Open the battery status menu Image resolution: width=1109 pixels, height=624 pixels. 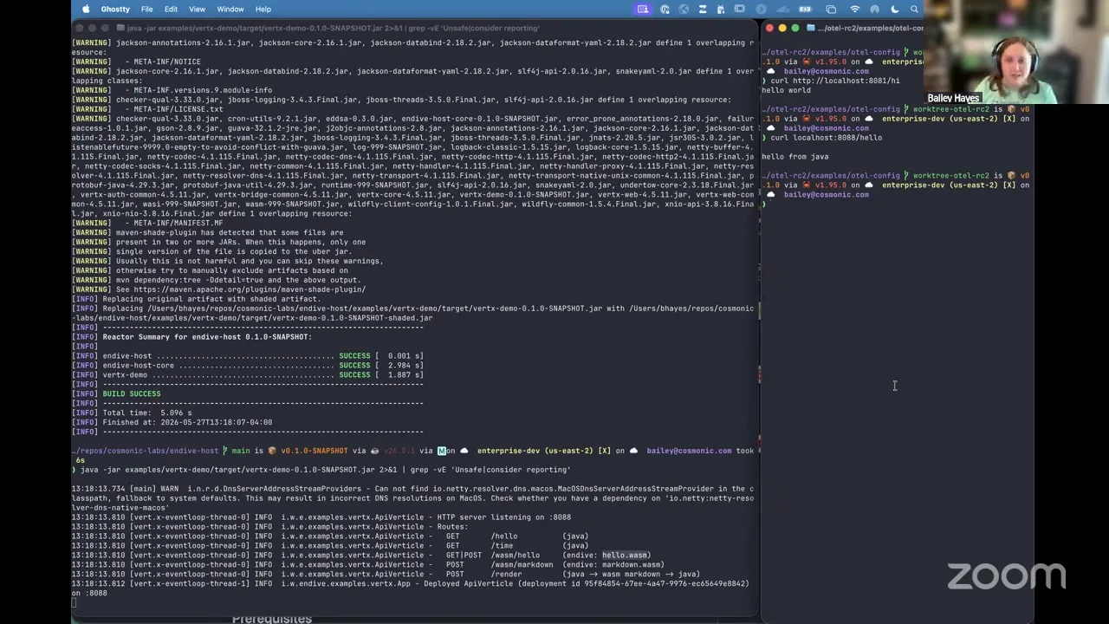click(x=807, y=9)
